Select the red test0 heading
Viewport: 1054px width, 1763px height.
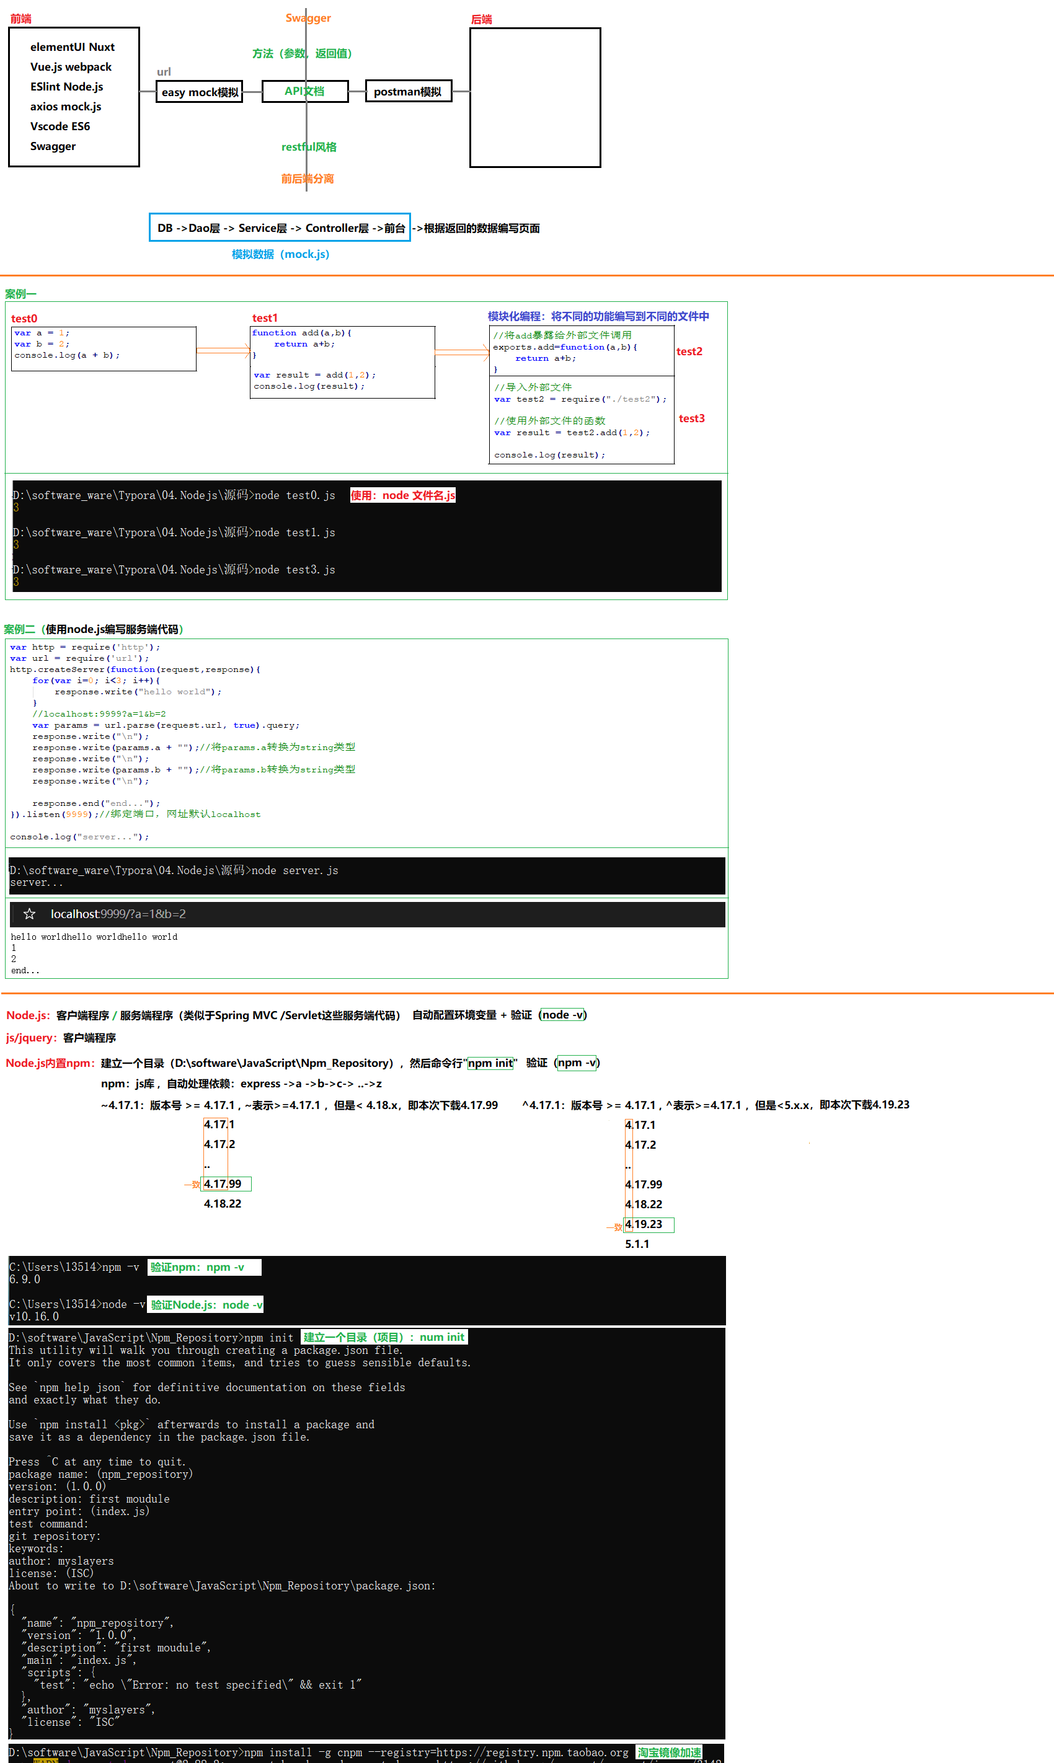pos(24,319)
